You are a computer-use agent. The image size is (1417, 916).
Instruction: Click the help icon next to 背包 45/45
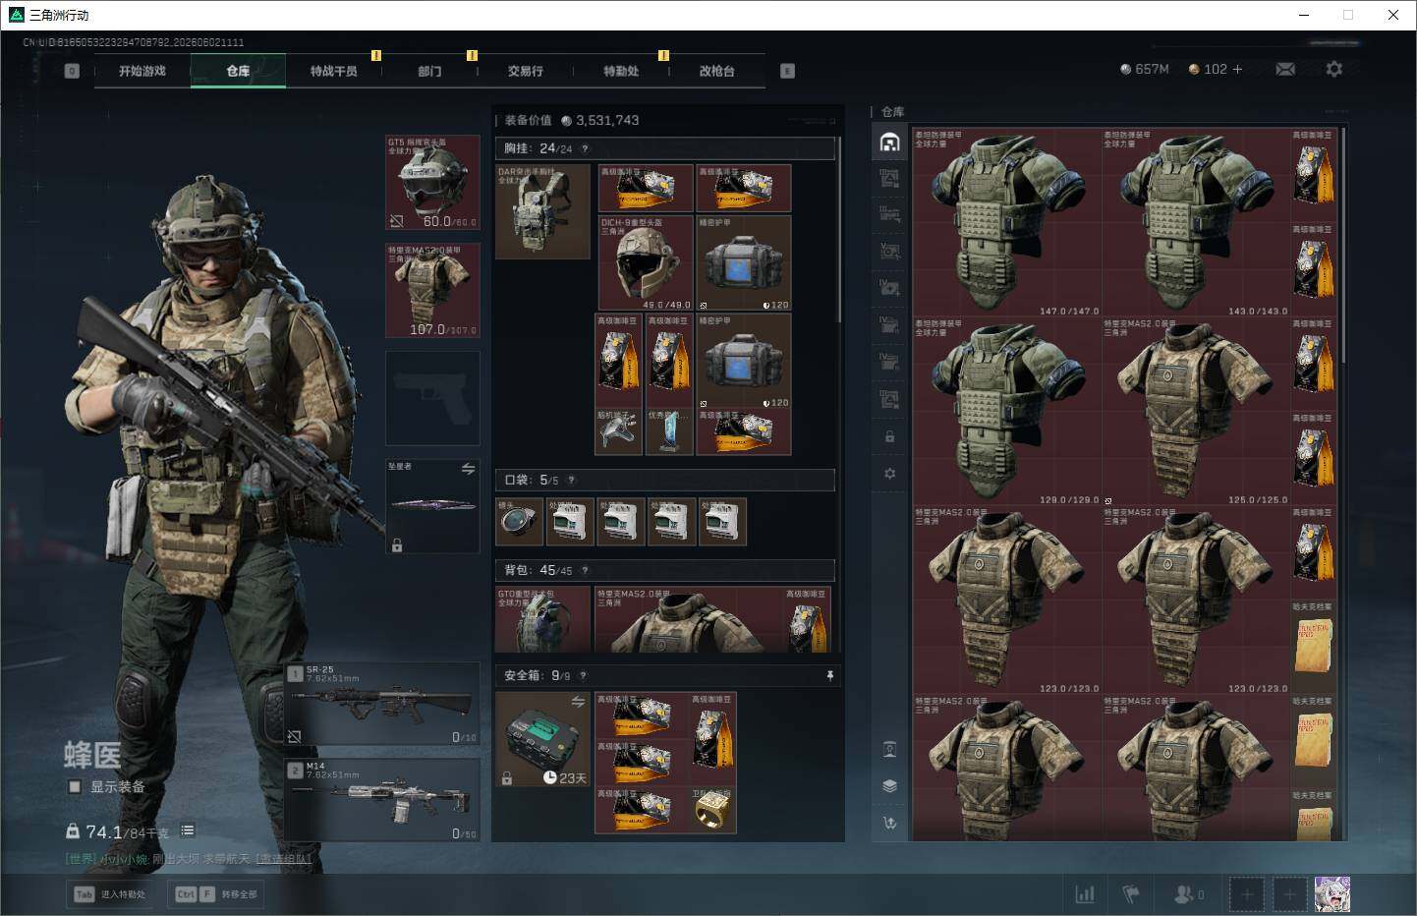tap(585, 570)
